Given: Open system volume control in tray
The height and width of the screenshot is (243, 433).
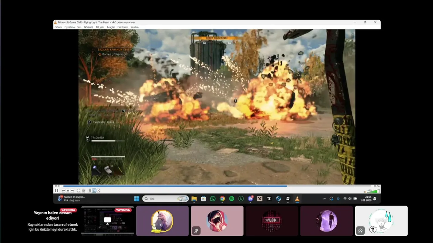Looking at the screenshot, I should (350, 199).
